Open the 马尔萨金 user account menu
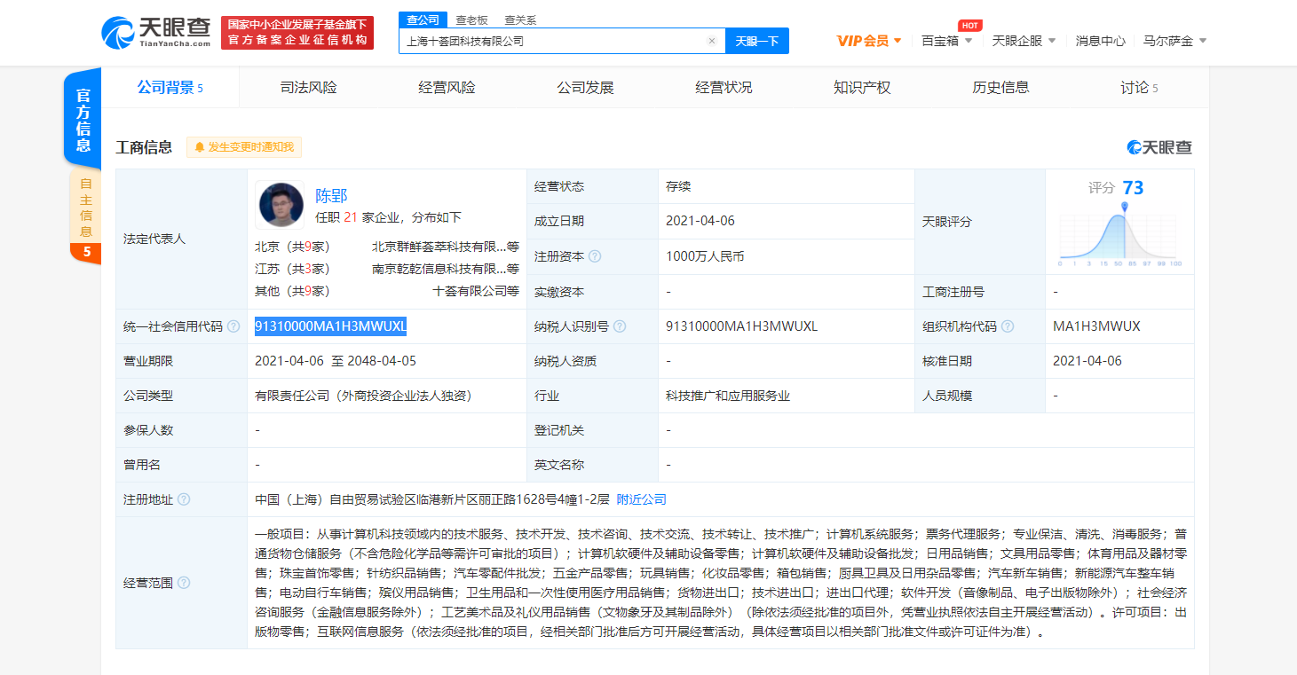 pyautogui.click(x=1174, y=41)
